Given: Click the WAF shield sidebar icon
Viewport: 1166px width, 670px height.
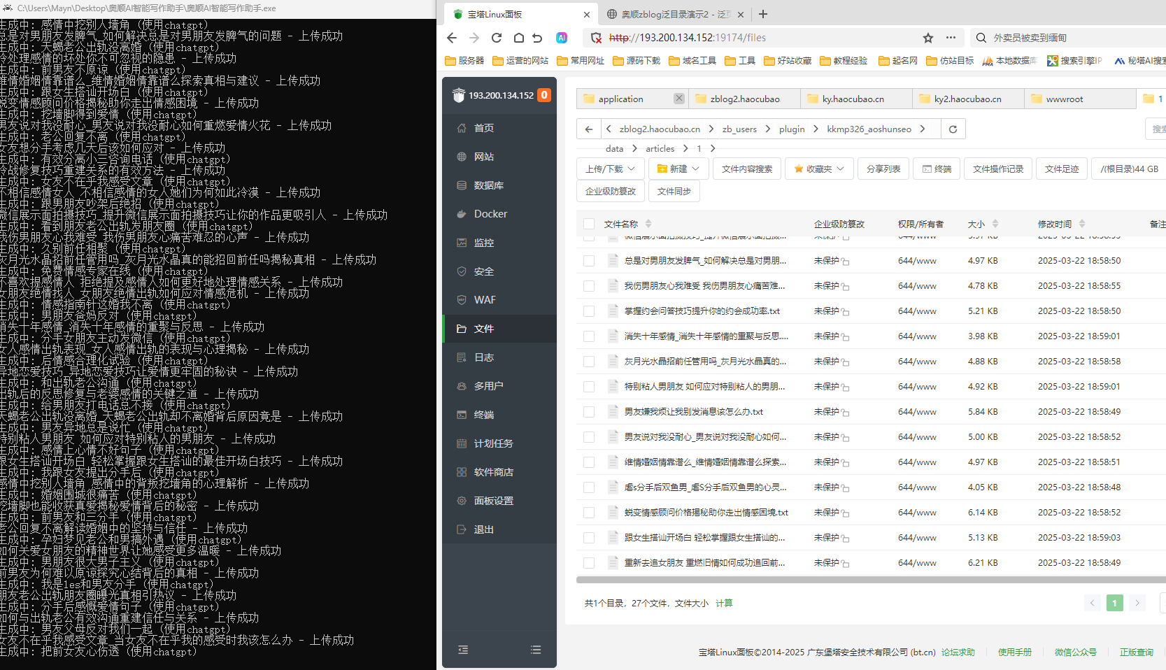Looking at the screenshot, I should click(462, 300).
